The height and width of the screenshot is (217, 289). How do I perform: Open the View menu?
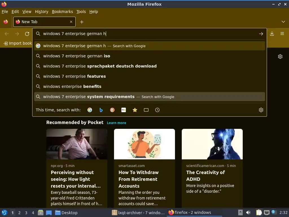click(x=27, y=12)
